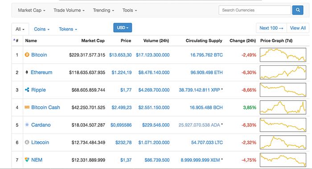
Task: Click Bitcoin volume $17.123.300.000
Action: (x=152, y=55)
